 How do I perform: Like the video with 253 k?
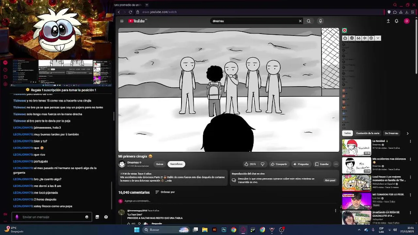[250, 164]
